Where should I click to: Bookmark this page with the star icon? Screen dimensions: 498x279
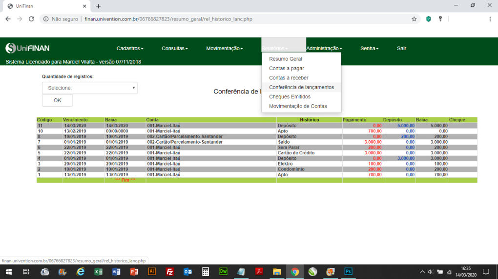tap(414, 19)
